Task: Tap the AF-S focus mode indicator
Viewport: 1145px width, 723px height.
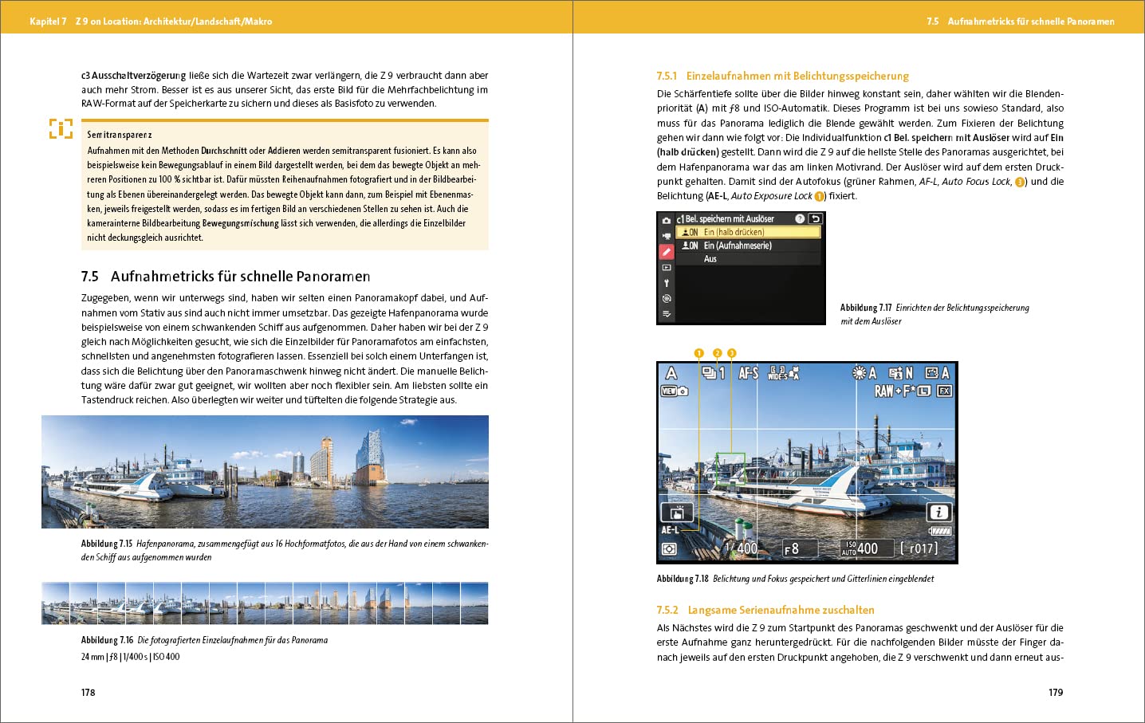Action: pos(749,373)
